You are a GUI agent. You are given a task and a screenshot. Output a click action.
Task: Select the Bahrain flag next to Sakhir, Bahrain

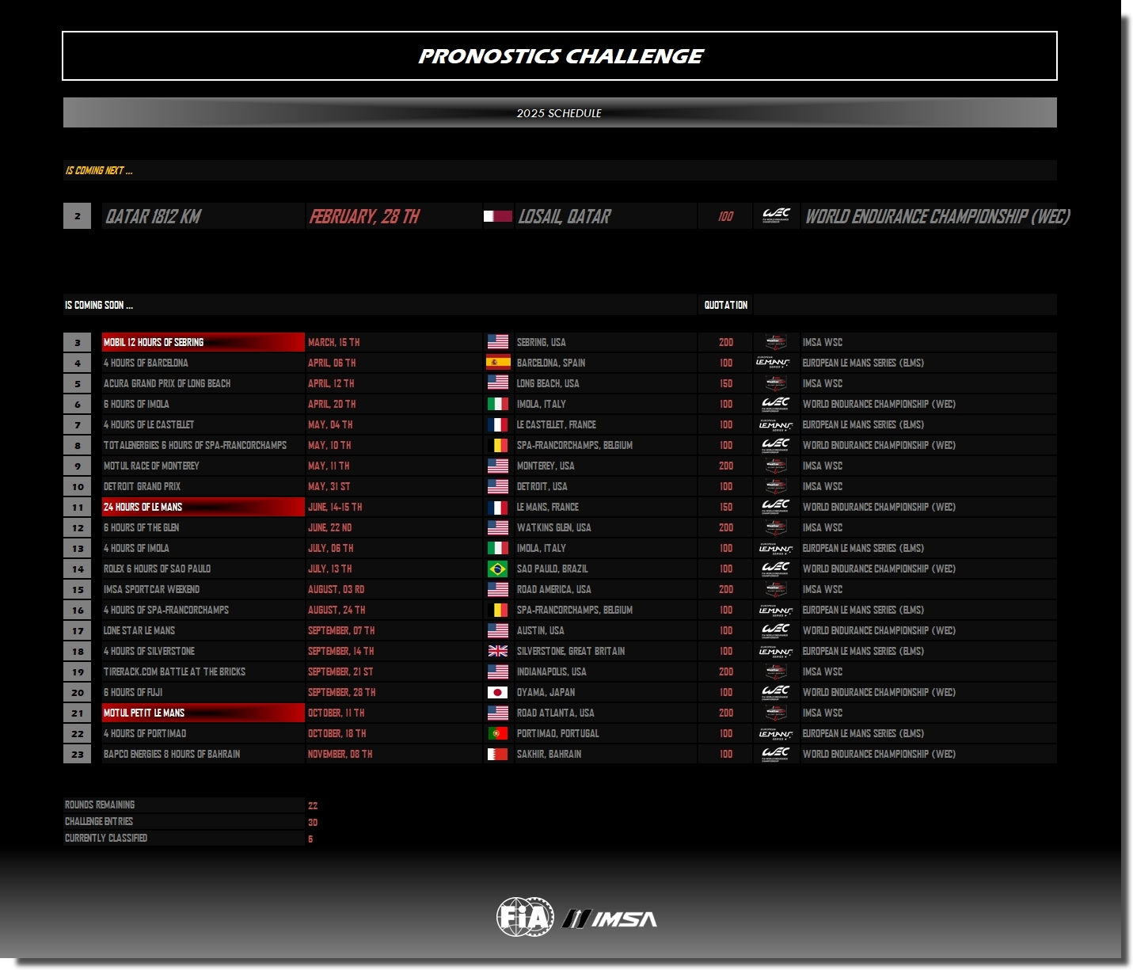[x=498, y=754]
